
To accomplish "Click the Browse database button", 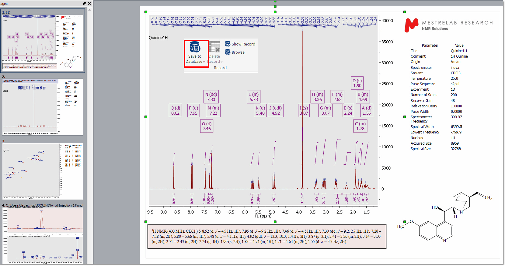I will click(235, 52).
